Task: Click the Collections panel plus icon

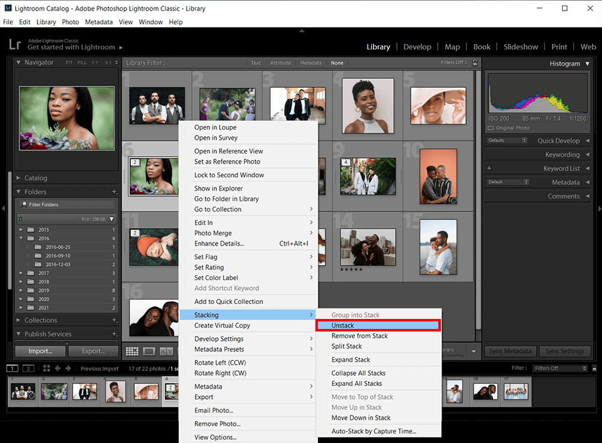Action: point(114,320)
